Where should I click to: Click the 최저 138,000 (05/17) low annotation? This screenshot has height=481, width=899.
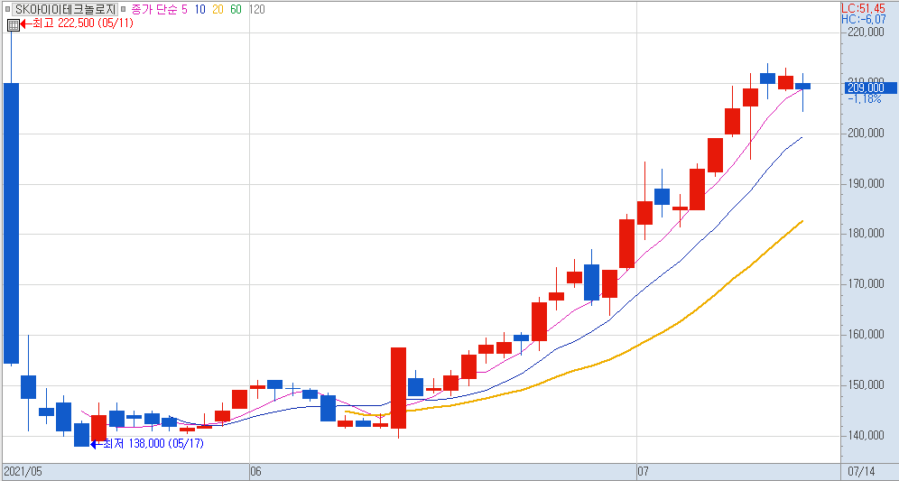153,444
